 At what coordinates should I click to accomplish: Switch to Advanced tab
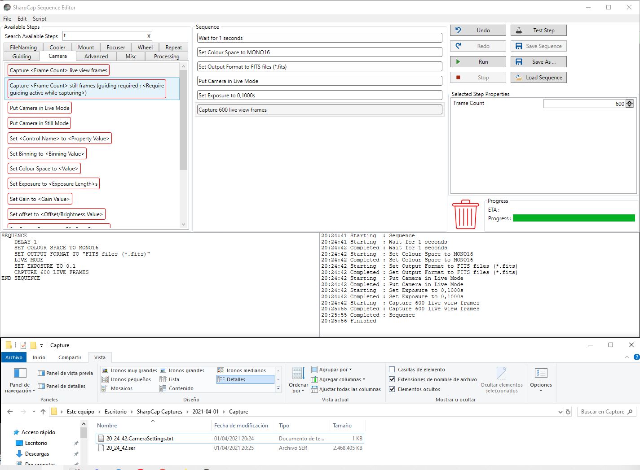click(x=96, y=57)
